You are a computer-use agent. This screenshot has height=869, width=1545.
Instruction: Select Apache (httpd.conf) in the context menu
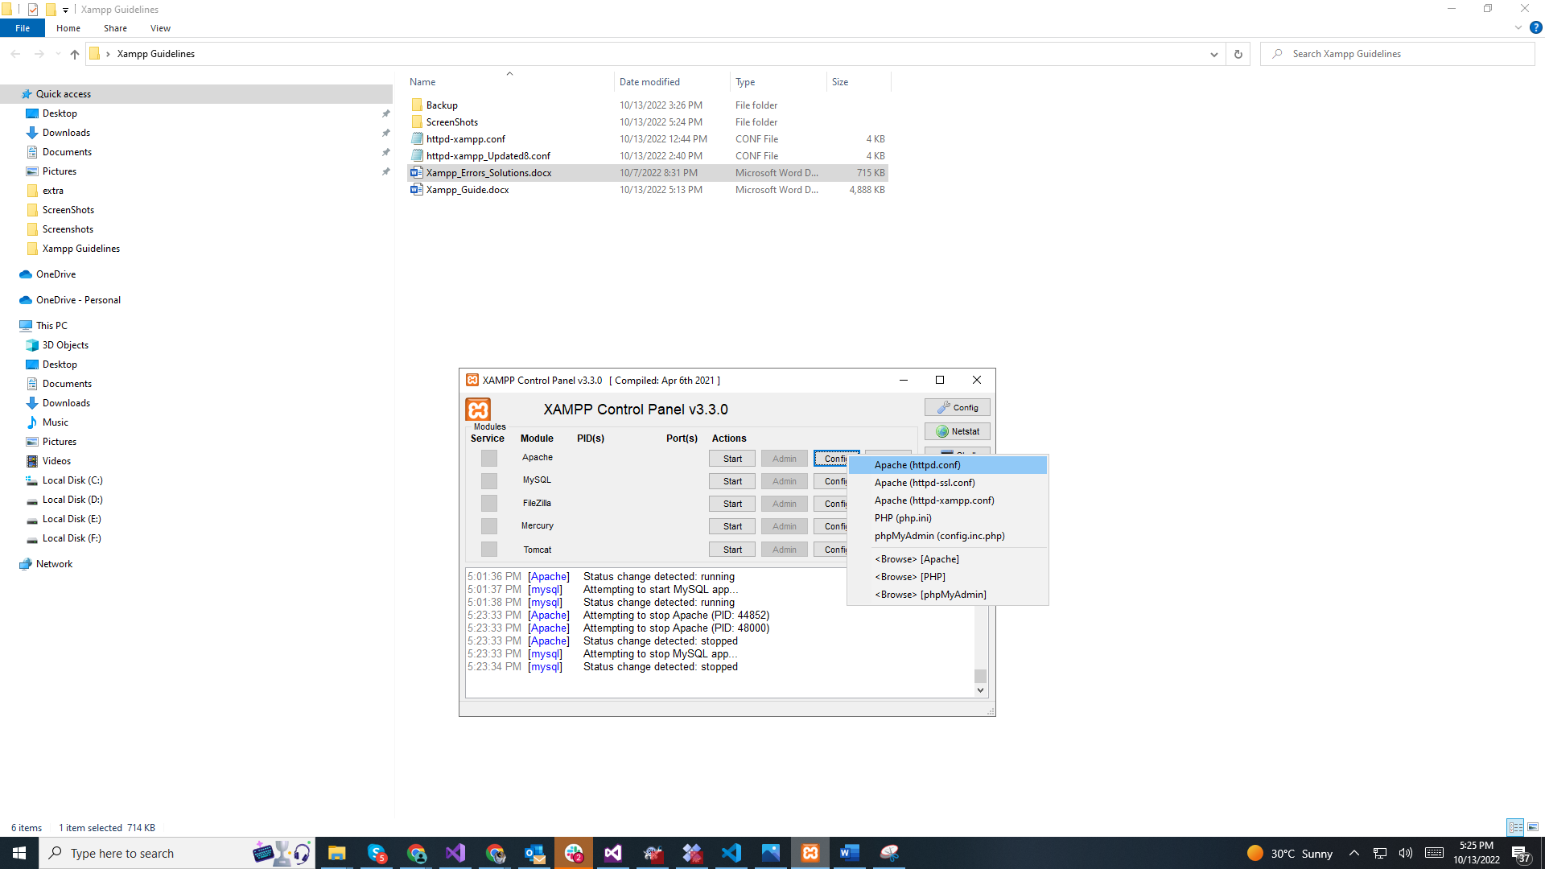coord(947,465)
